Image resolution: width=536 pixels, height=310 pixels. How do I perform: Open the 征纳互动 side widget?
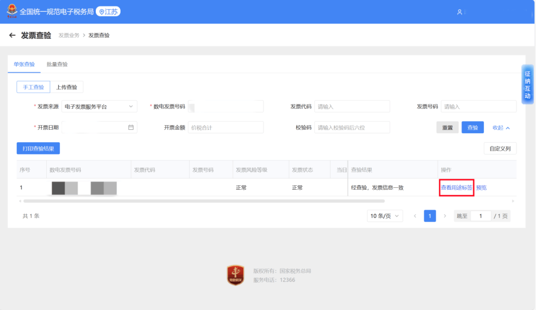(528, 84)
